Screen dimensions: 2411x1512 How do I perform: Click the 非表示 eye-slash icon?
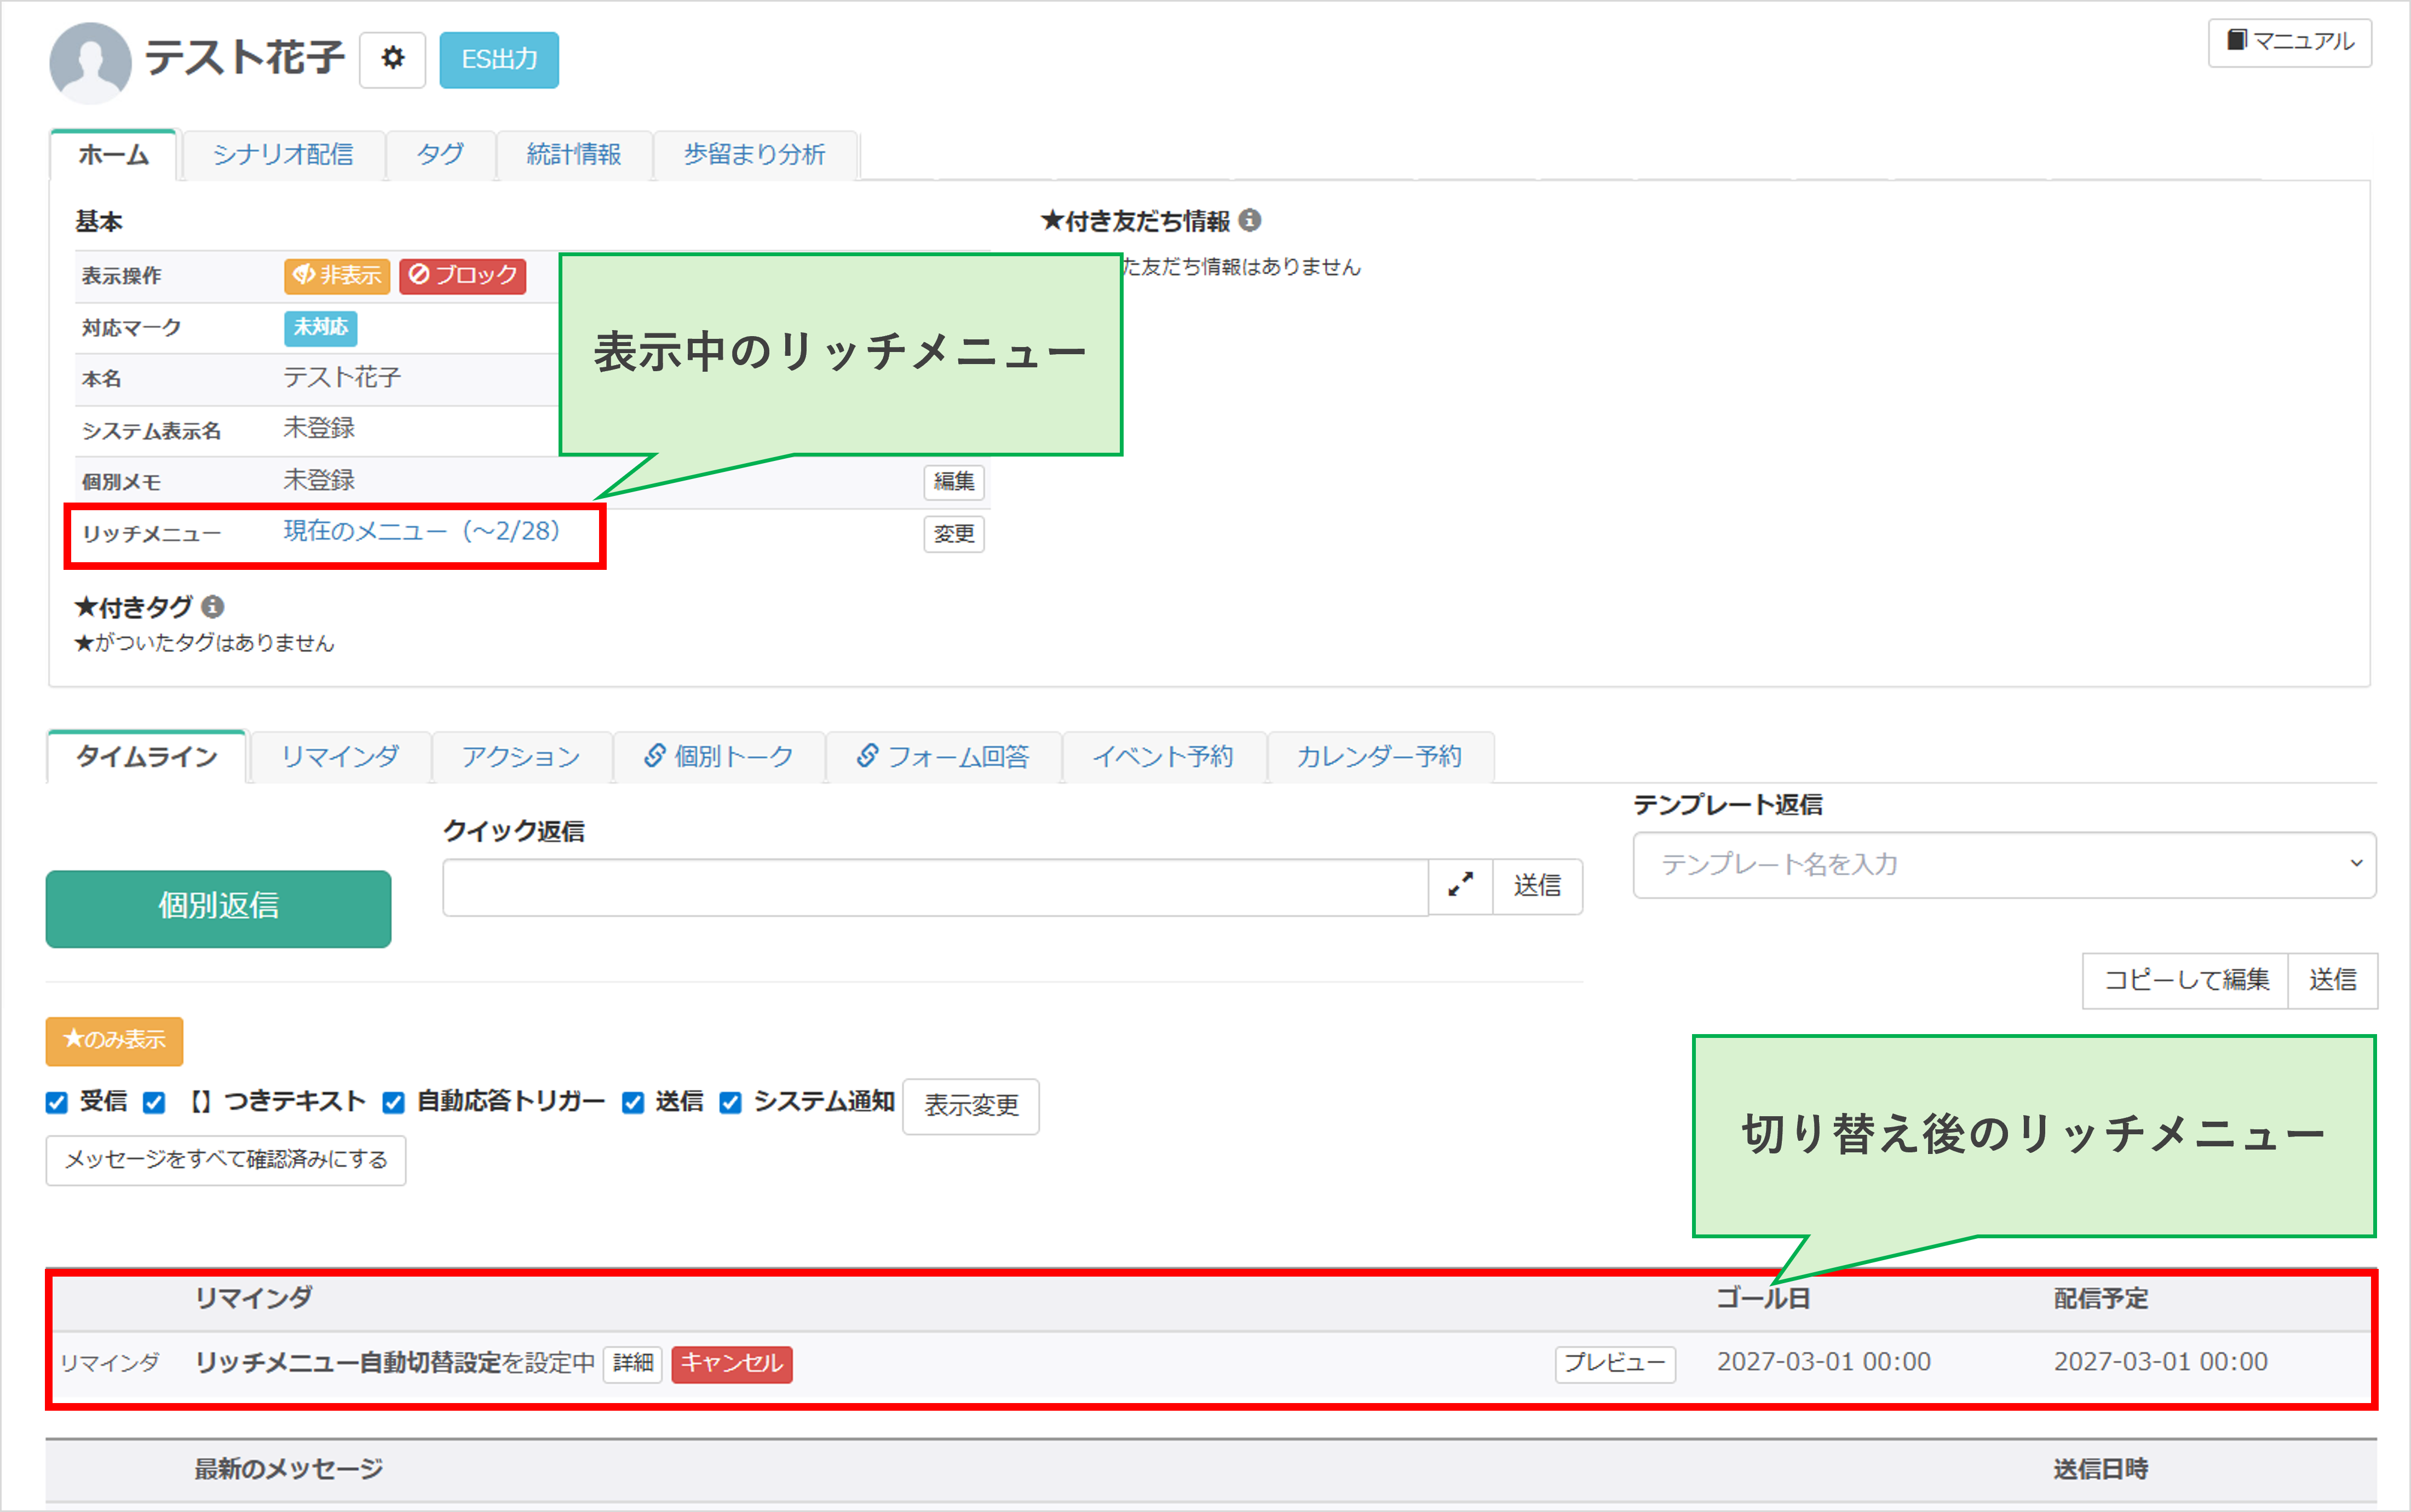tap(305, 277)
